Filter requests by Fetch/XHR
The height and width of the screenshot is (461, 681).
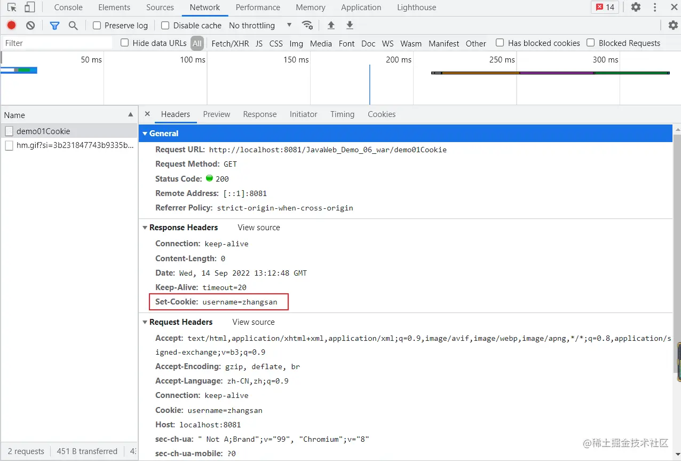click(x=230, y=43)
